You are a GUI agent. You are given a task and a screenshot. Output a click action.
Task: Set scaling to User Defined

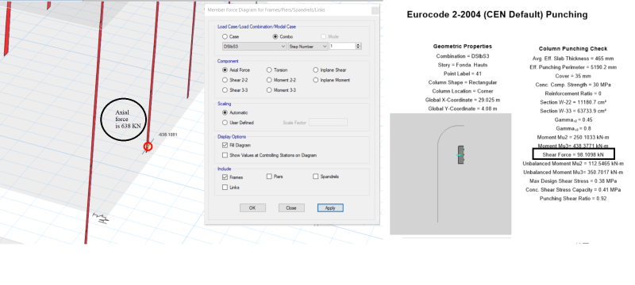[x=225, y=123]
